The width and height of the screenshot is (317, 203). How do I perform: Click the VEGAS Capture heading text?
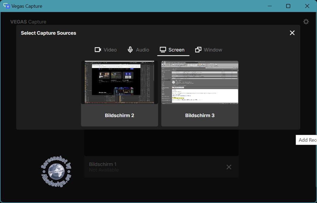pos(28,22)
